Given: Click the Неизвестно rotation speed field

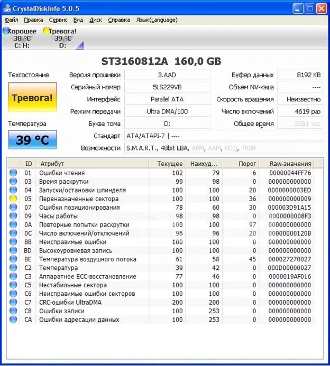Looking at the screenshot, I should pos(300,99).
